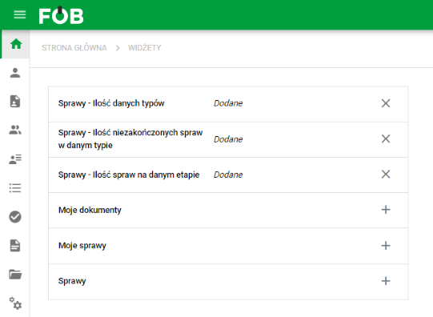The height and width of the screenshot is (317, 433).
Task: Select 'Ilość niezakończonych spraw w danym typie' label
Action: 130,139
